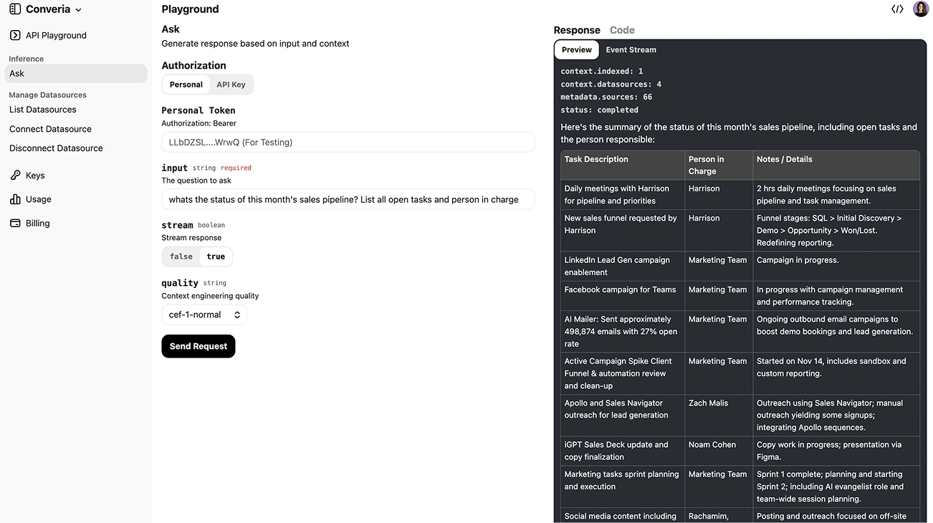
Task: Set stream to true
Action: (x=216, y=256)
